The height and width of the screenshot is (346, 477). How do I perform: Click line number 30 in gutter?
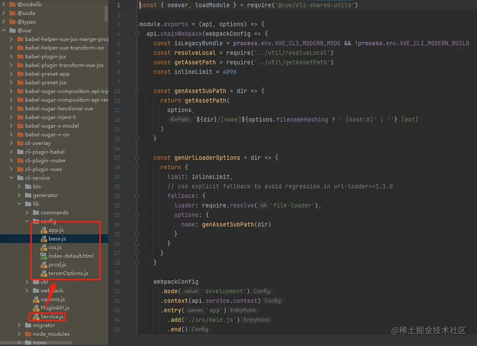pyautogui.click(x=117, y=282)
